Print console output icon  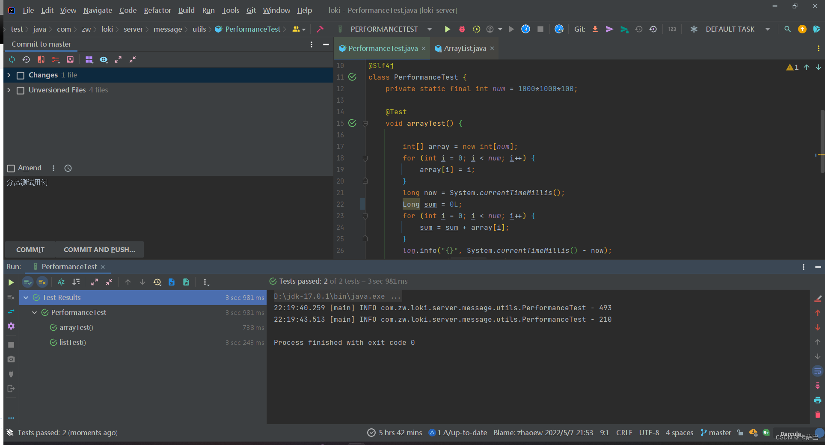(818, 400)
